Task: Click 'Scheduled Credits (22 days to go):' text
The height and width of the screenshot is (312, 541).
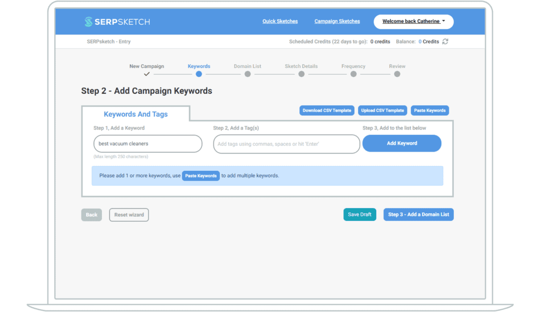Action: point(328,42)
